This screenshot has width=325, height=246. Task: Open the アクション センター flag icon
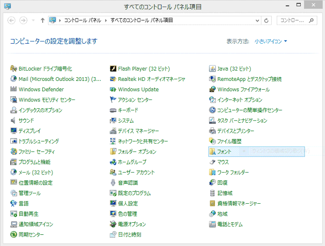pos(113,100)
